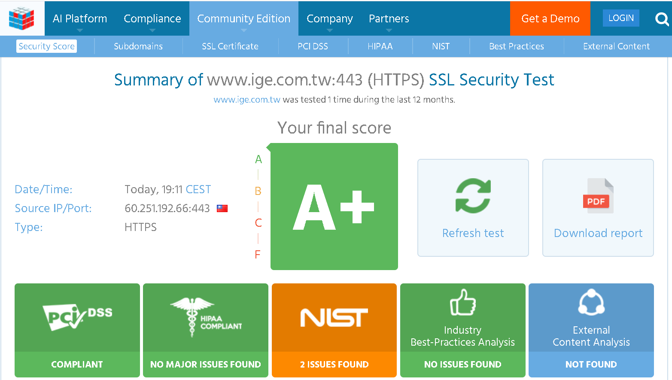This screenshot has width=672, height=380.
Task: Click the Date/Time label
Action: click(x=43, y=189)
